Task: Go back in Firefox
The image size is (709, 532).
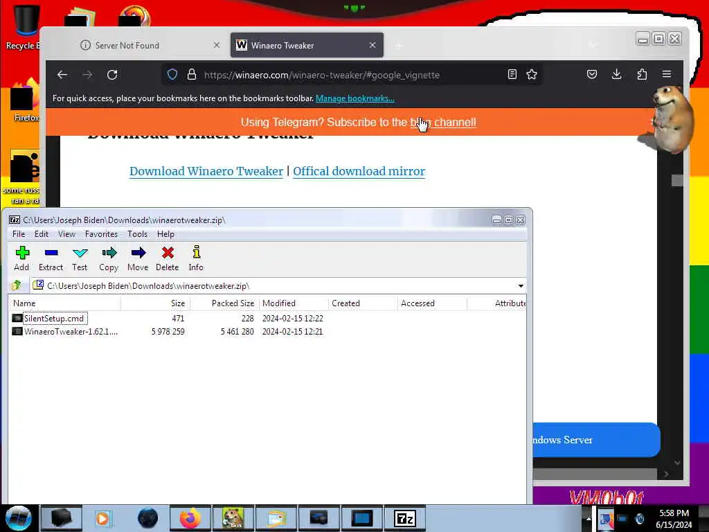Action: (x=62, y=75)
